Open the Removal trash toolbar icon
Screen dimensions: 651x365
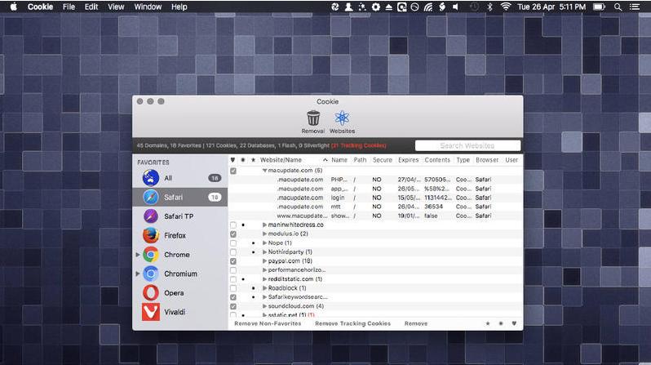coord(313,118)
